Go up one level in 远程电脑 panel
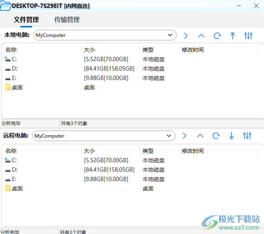The width and height of the screenshot is (264, 234). click(x=200, y=136)
